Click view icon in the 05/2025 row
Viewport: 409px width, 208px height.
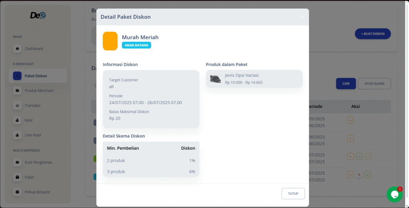pos(350,120)
